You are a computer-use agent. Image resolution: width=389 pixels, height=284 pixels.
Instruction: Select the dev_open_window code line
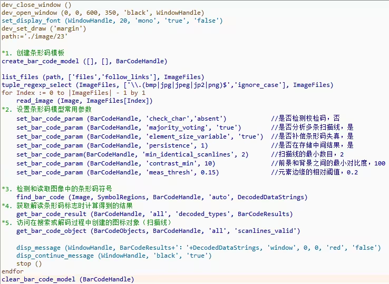pos(103,13)
